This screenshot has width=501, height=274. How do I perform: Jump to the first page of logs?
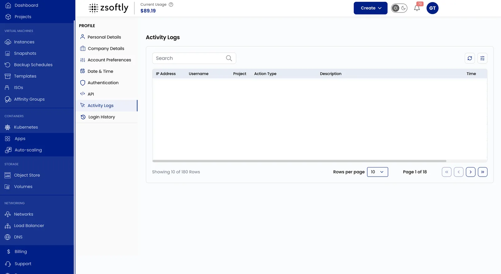447,172
